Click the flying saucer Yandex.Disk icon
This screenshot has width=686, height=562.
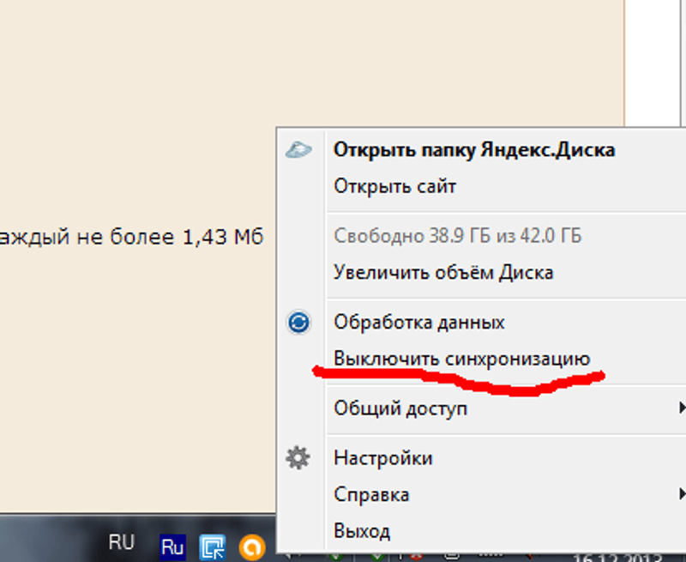click(x=298, y=150)
